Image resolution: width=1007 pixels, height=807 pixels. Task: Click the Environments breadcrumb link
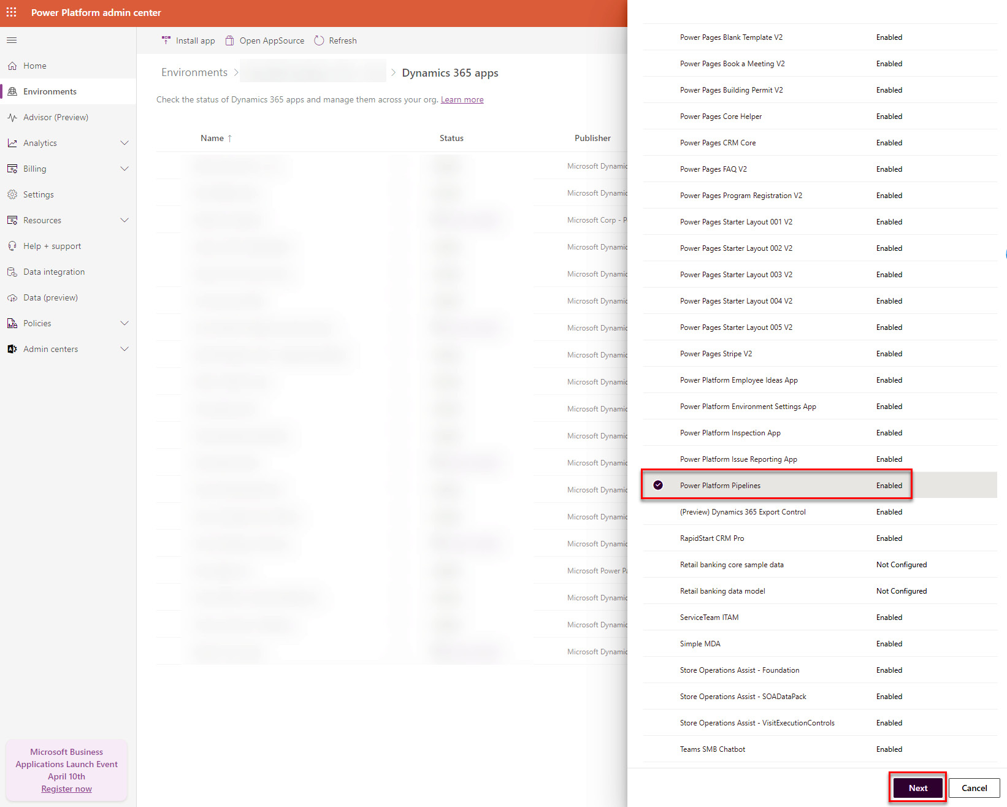tap(194, 72)
